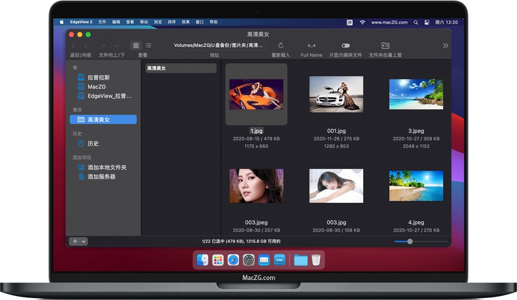Click the back navigation arrow
The image size is (517, 300).
pyautogui.click(x=73, y=46)
